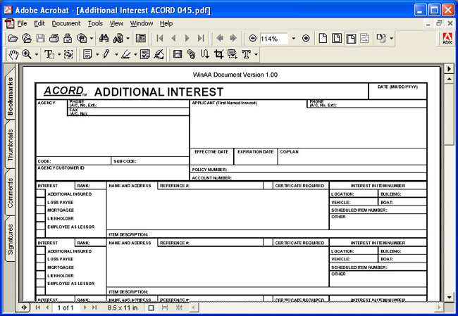
Task: Click the page number field in status bar
Action: [x=65, y=308]
